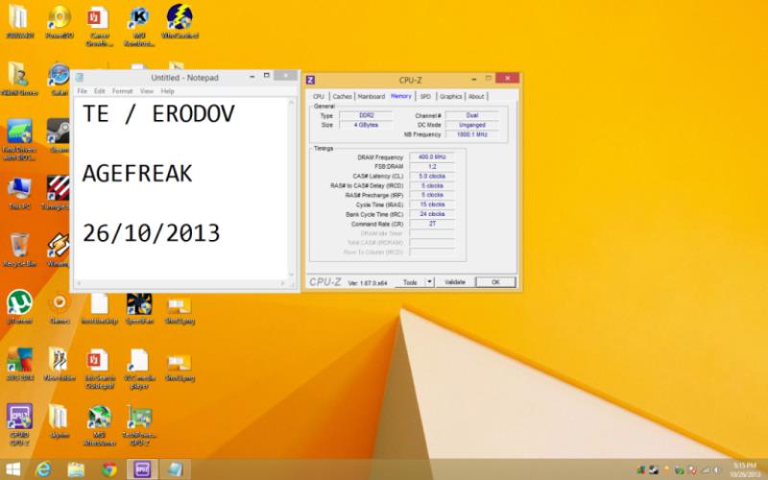Click OK button in CPU-Z
The height and width of the screenshot is (480, 768).
point(495,282)
